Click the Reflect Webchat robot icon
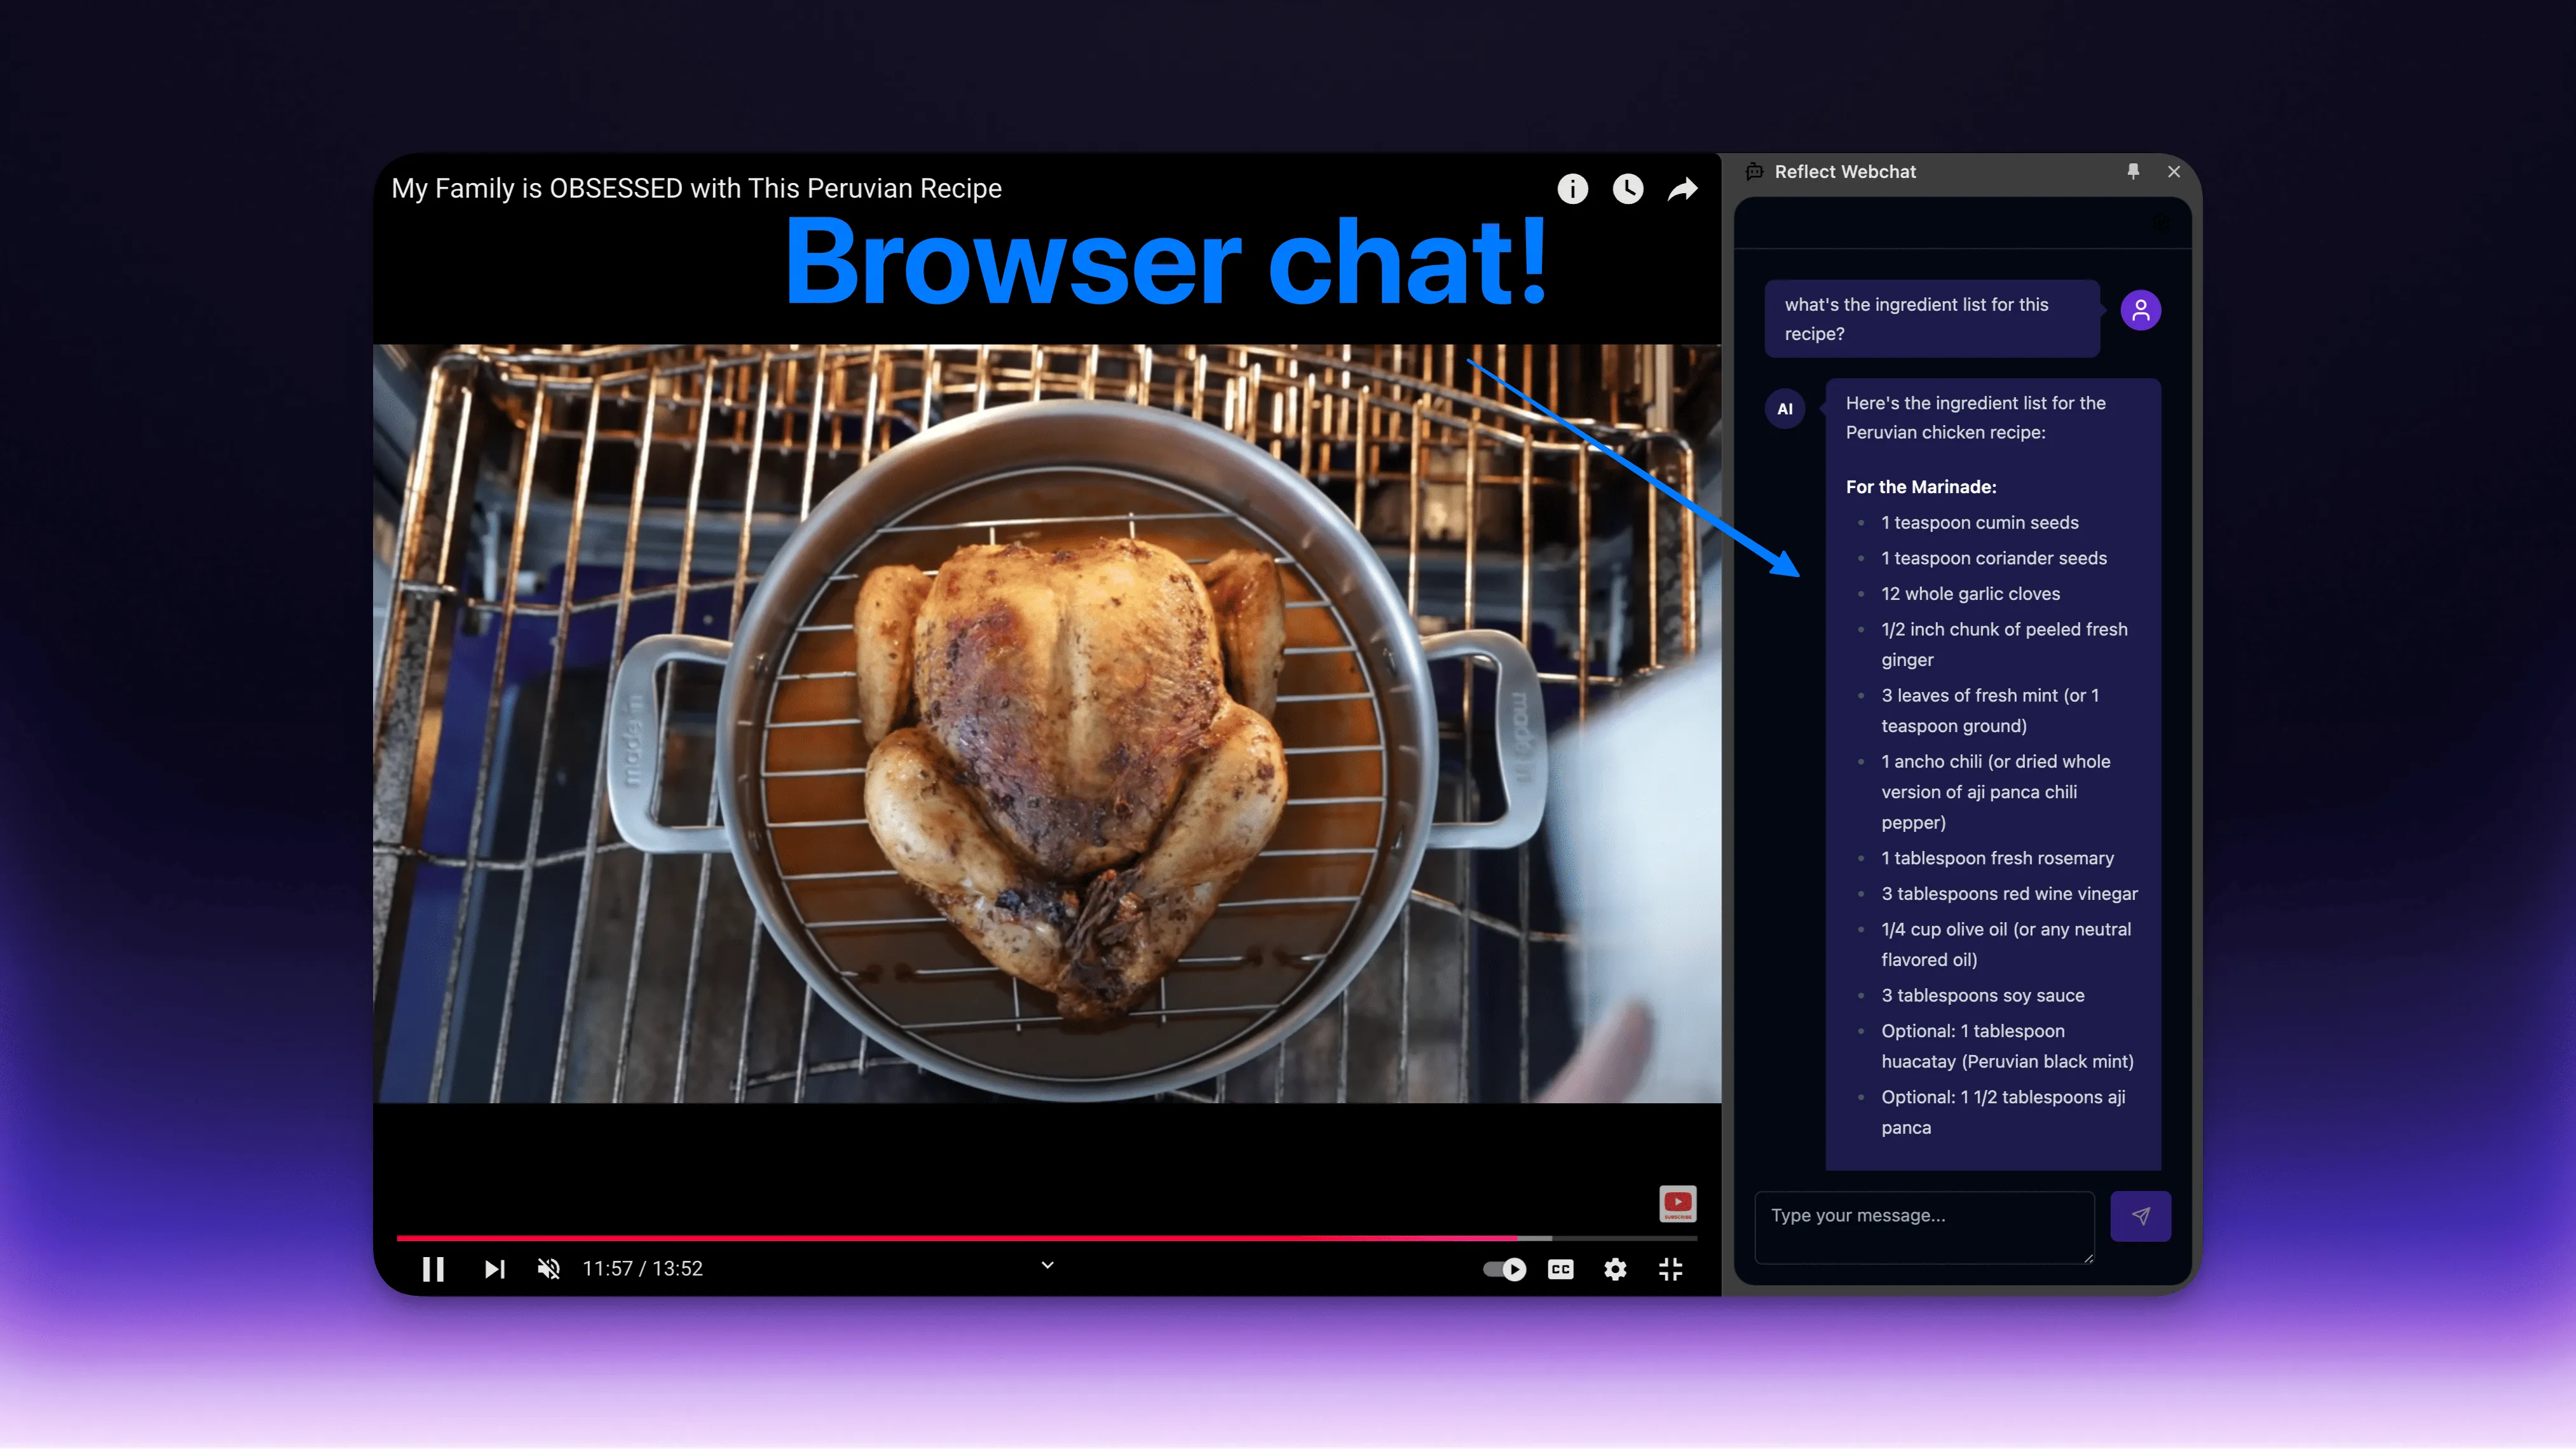2576x1449 pixels. point(1754,172)
